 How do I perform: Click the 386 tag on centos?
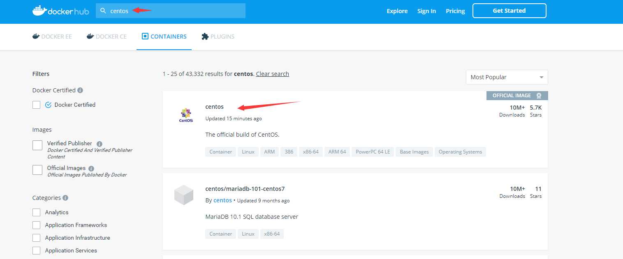coord(289,152)
